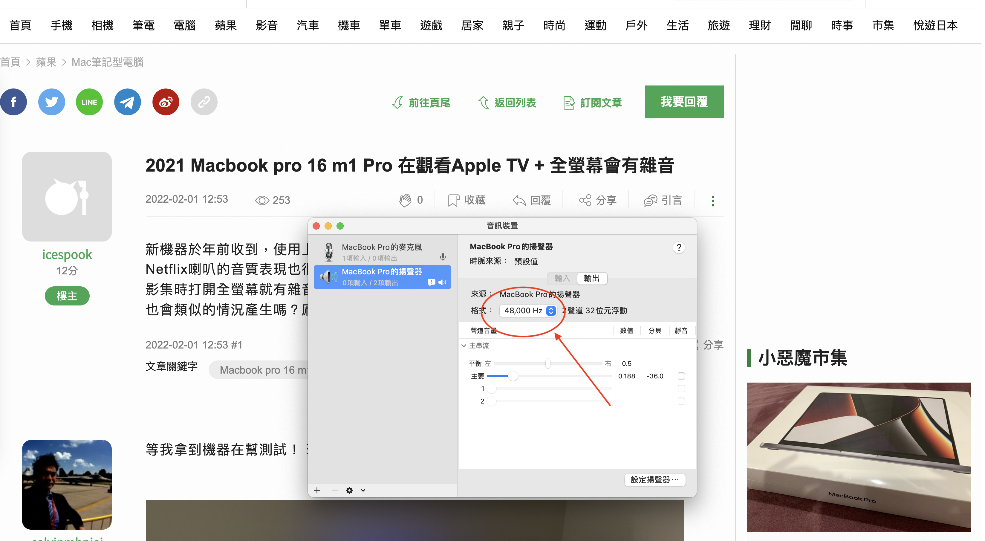Share the post on Weibo

(166, 102)
